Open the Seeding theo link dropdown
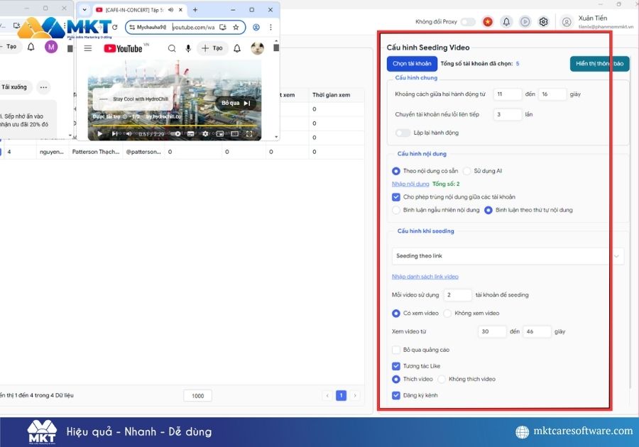 [615, 256]
